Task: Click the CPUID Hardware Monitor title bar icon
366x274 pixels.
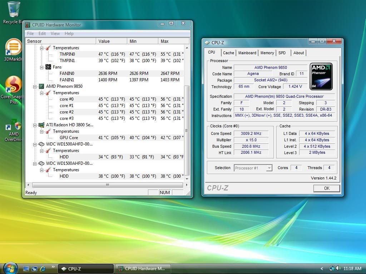Action: (x=28, y=25)
